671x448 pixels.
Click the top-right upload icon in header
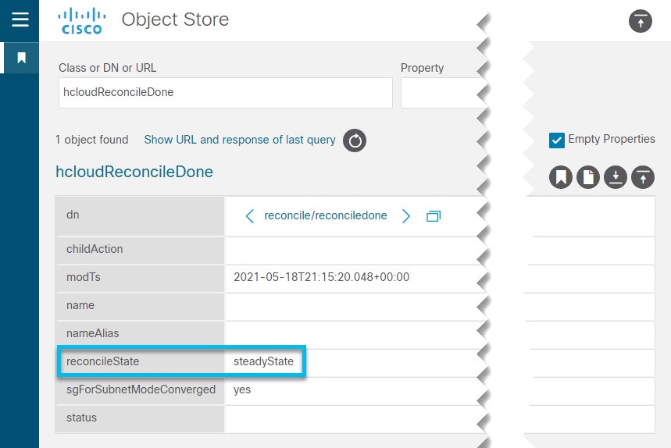pyautogui.click(x=641, y=21)
